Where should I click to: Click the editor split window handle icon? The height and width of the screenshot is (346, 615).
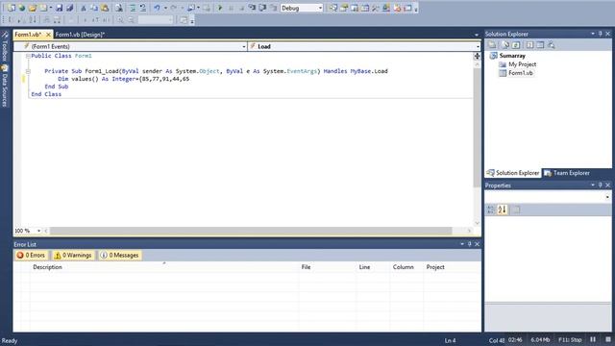[477, 56]
